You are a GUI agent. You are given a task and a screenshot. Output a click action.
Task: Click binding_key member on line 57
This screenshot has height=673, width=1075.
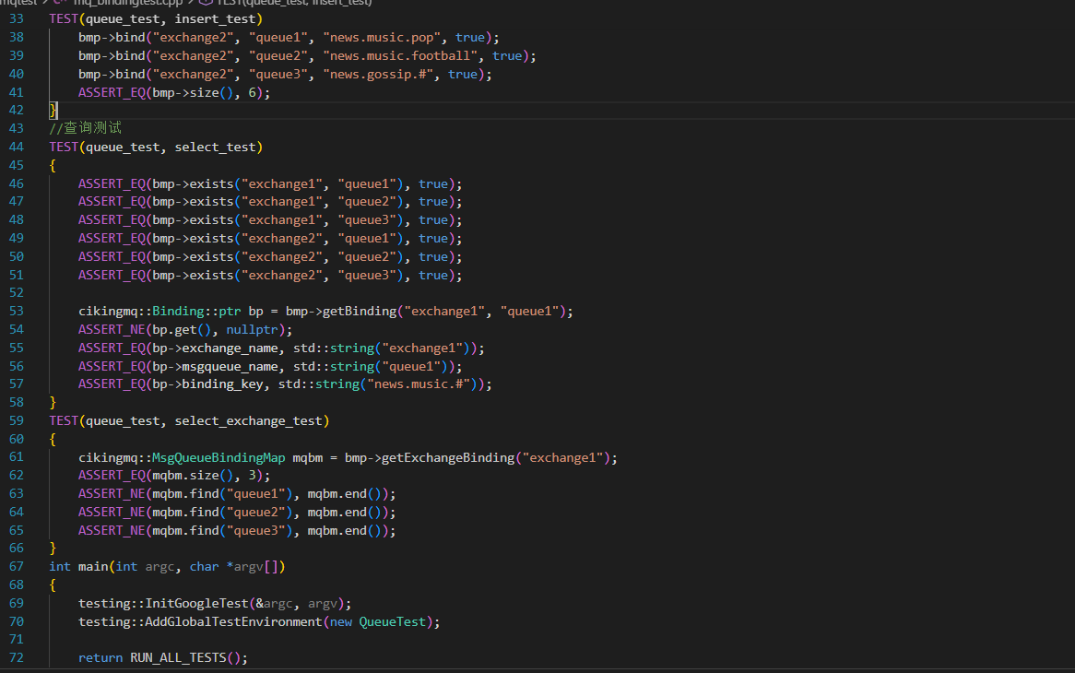click(222, 384)
